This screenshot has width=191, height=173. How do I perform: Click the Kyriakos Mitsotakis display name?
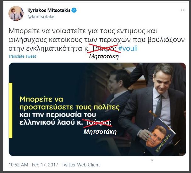tap(49, 10)
